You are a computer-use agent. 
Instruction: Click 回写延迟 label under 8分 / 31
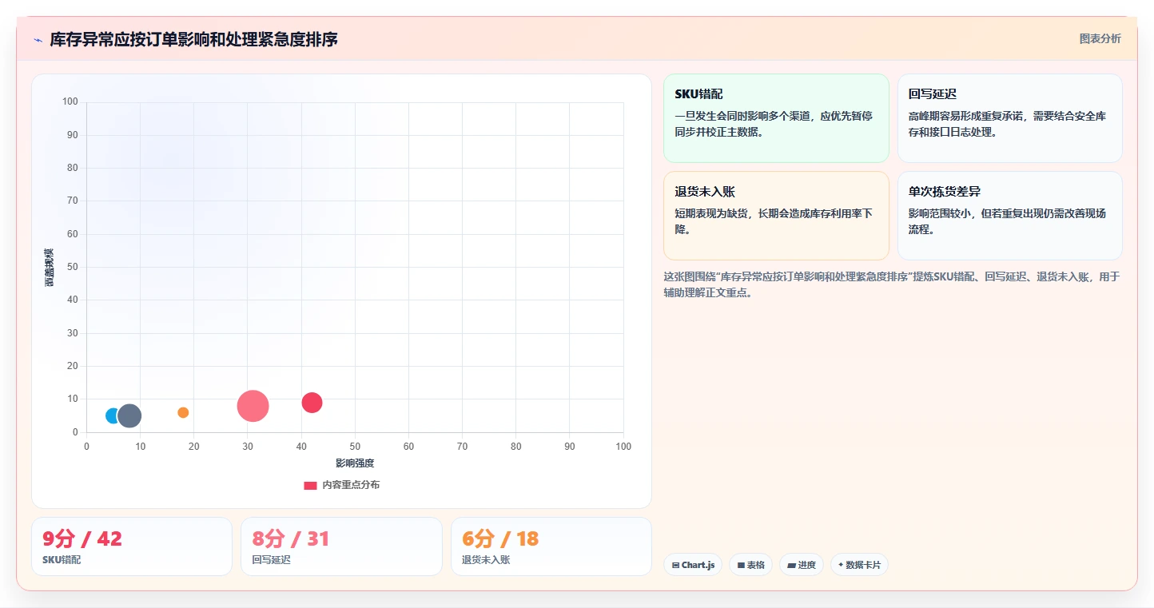click(272, 560)
